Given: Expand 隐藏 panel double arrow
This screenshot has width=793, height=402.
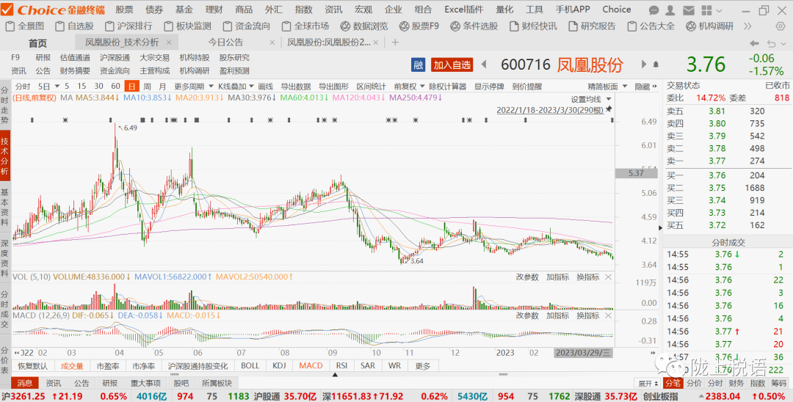Looking at the screenshot, I should pyautogui.click(x=646, y=87).
